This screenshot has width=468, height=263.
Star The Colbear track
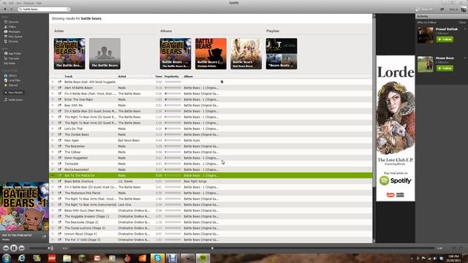[53, 152]
